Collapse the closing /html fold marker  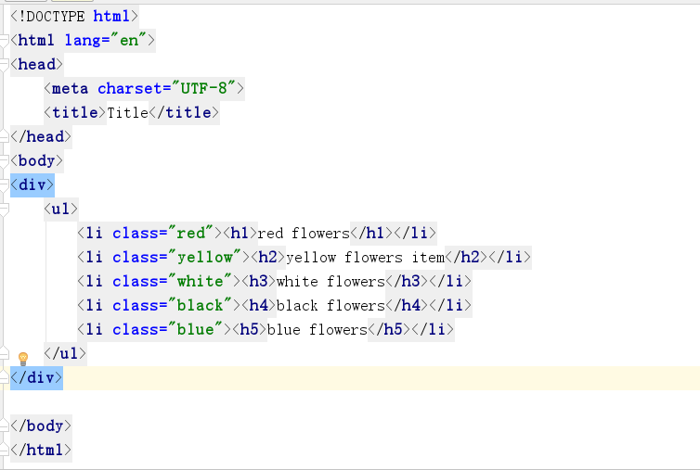4,450
